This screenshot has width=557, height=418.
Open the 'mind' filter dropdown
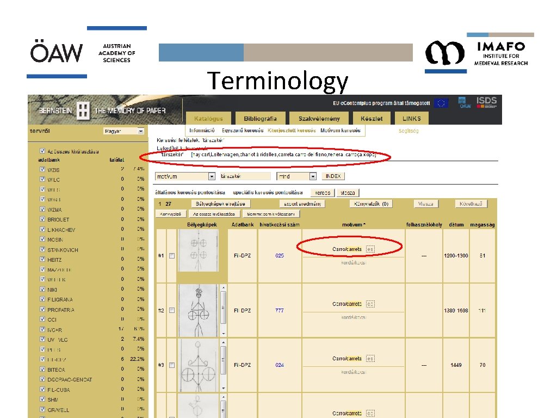[296, 176]
